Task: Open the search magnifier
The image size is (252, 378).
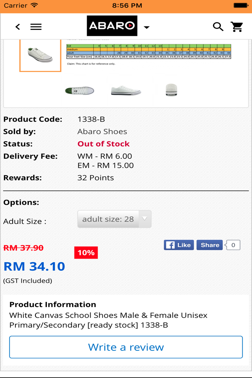Action: tap(218, 27)
